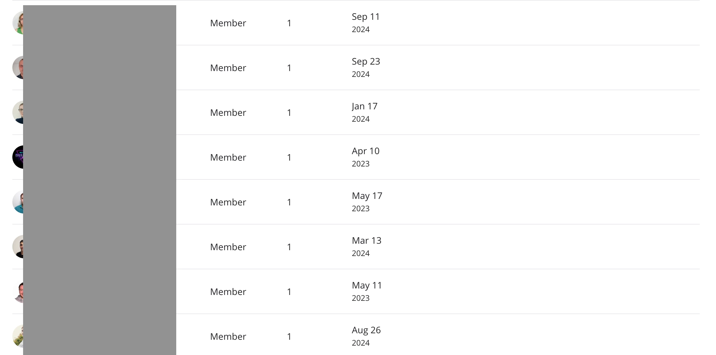
Task: Click the count 1 in Sep 23 row
Action: coord(289,68)
